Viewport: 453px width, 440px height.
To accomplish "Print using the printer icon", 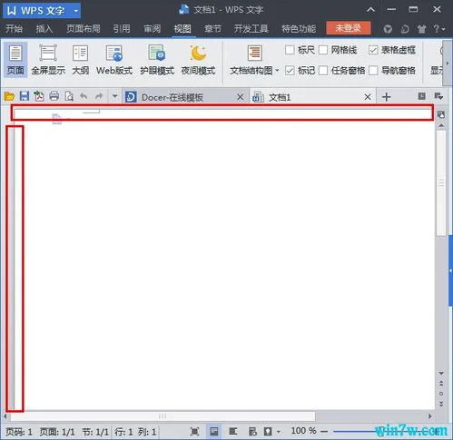I will point(54,96).
